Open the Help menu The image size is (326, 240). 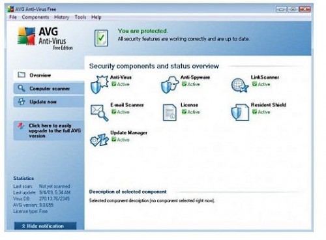coord(96,17)
